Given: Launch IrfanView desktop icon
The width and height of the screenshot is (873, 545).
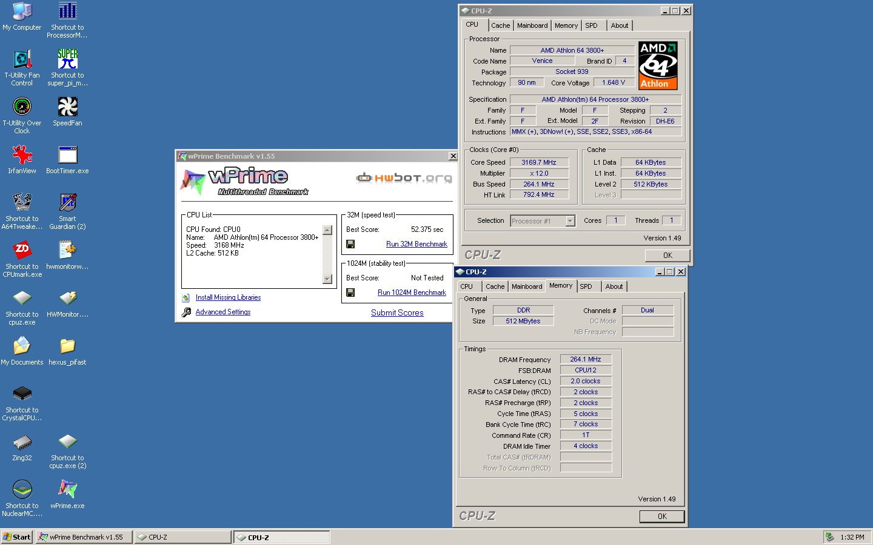Looking at the screenshot, I should (x=22, y=154).
